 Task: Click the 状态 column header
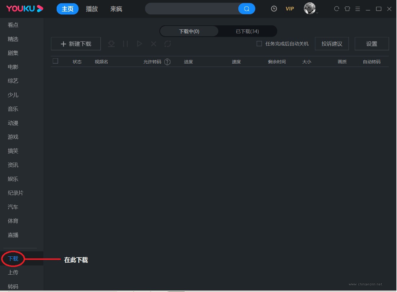click(77, 62)
